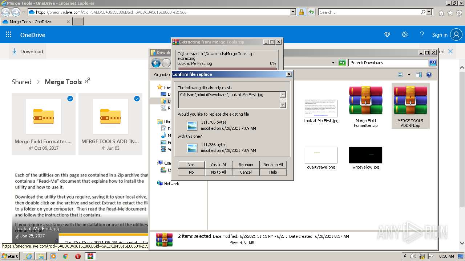465x261 pixels.
Task: Click the IE search box
Action: [x=369, y=12]
